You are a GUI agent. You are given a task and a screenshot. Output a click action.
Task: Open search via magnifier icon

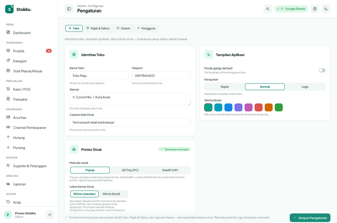click(268, 9)
